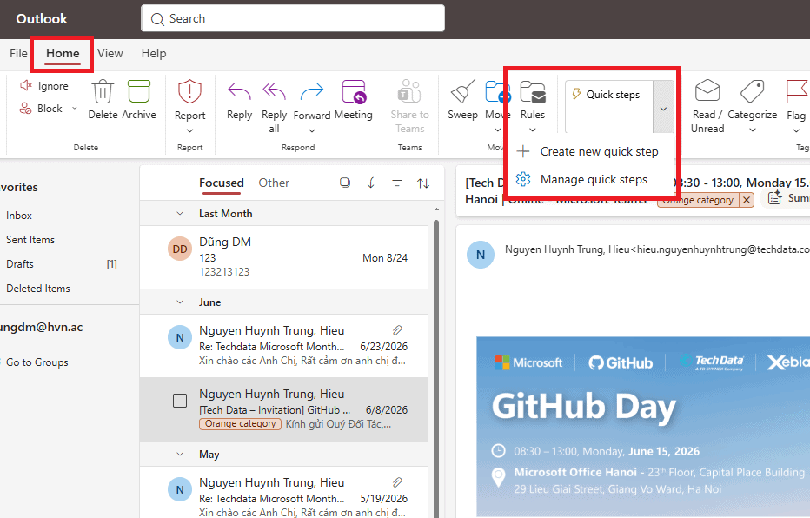Open the Dũng DM email dated Mon 8/24
The height and width of the screenshot is (518, 810).
coord(284,256)
